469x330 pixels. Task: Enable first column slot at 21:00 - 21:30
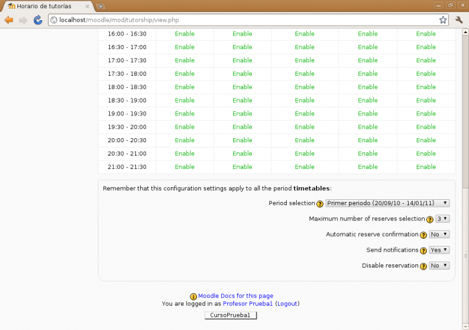point(184,167)
